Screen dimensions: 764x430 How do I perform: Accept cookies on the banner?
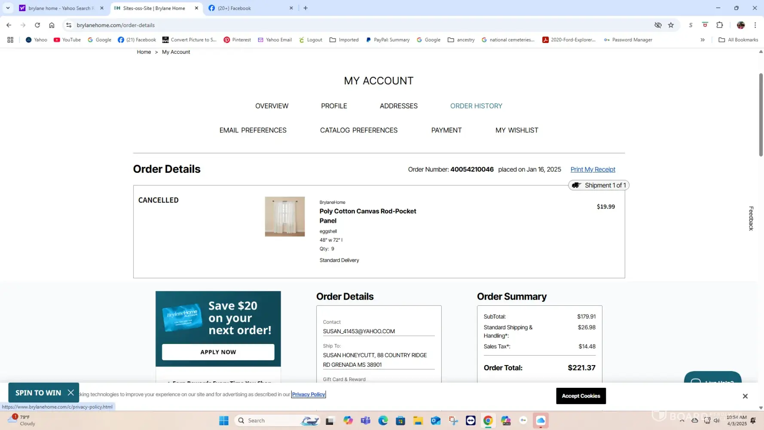581,396
